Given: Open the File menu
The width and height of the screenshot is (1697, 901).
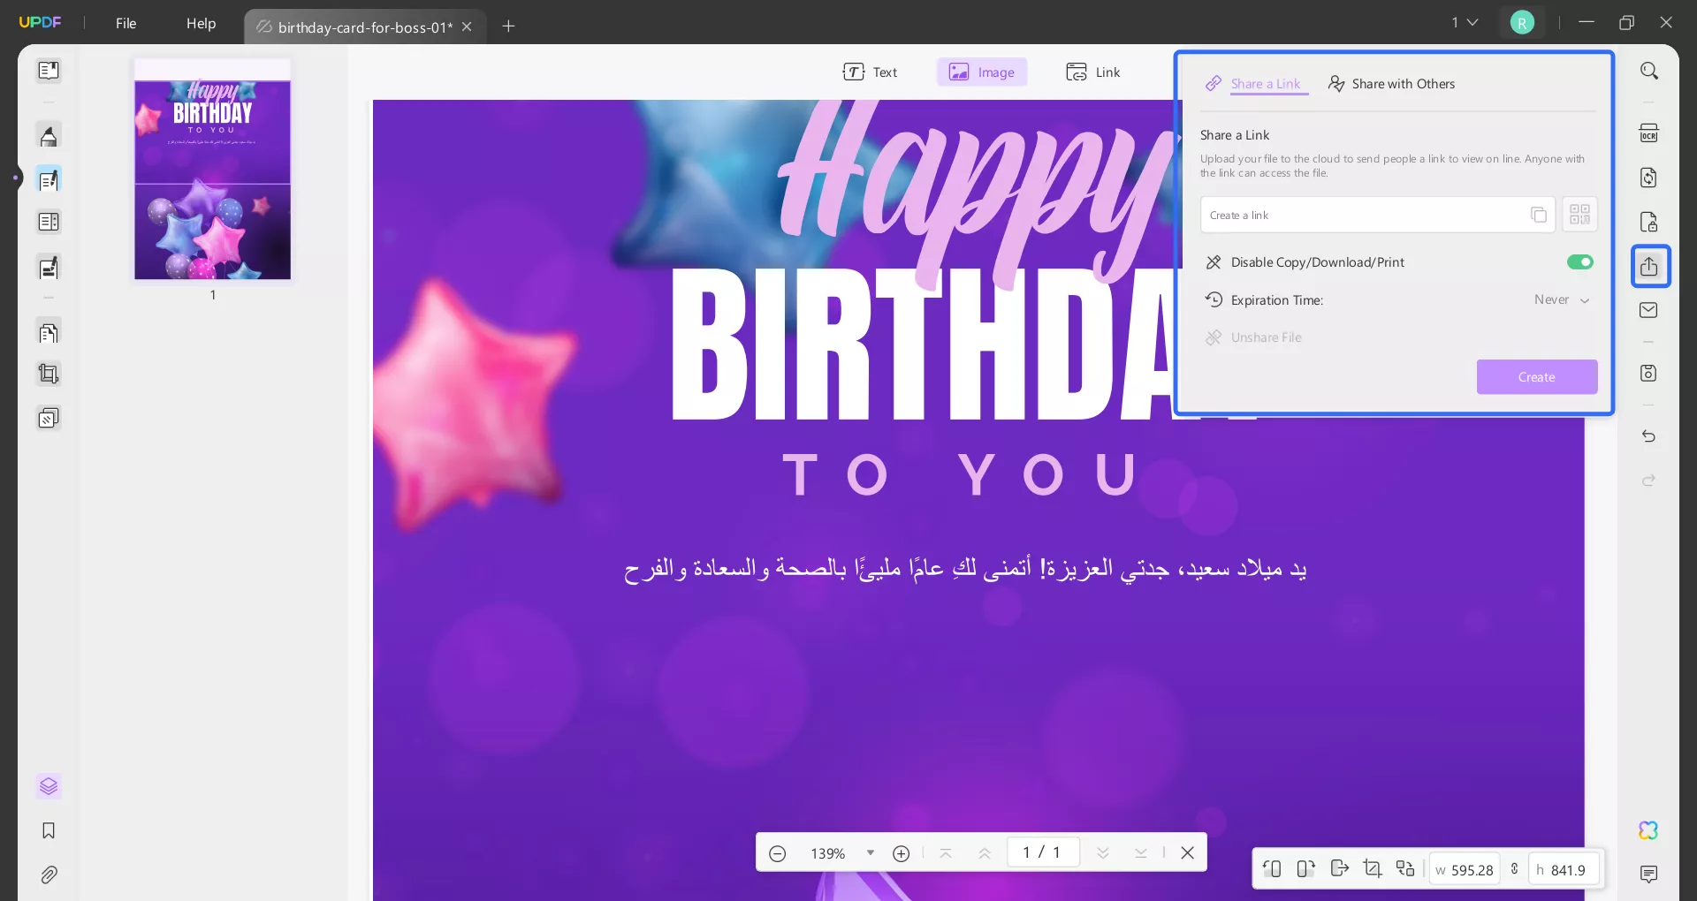Looking at the screenshot, I should point(126,23).
